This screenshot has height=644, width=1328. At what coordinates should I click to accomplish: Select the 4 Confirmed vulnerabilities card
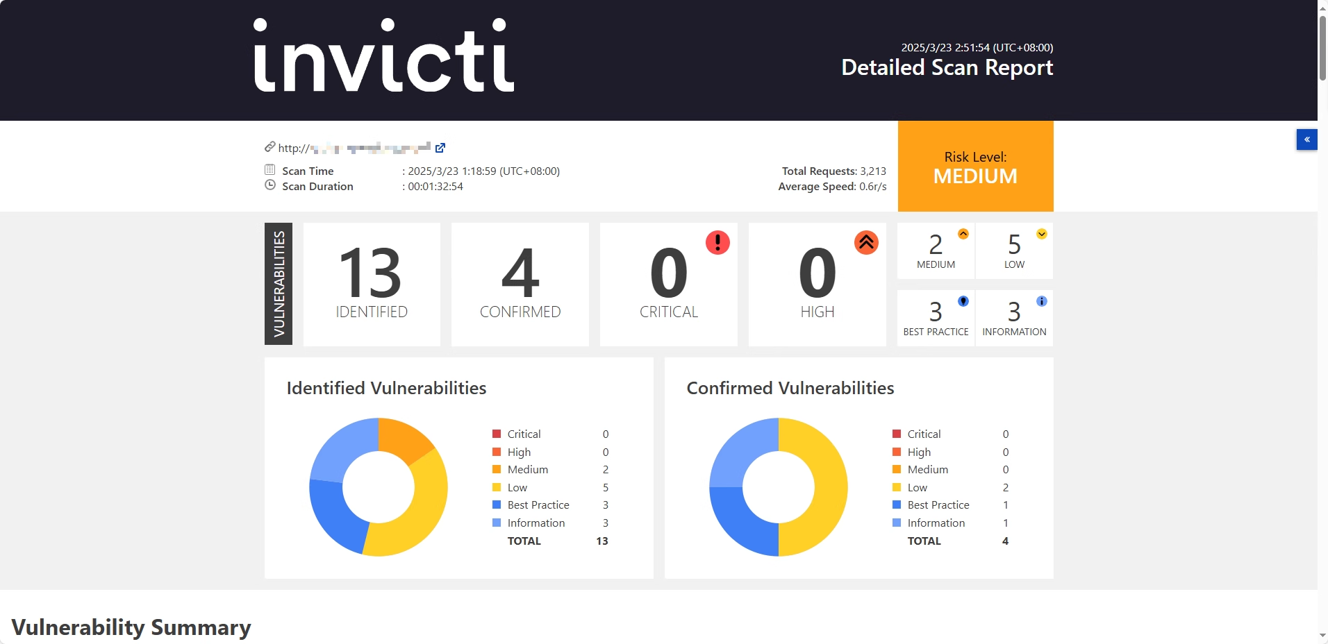coord(520,285)
